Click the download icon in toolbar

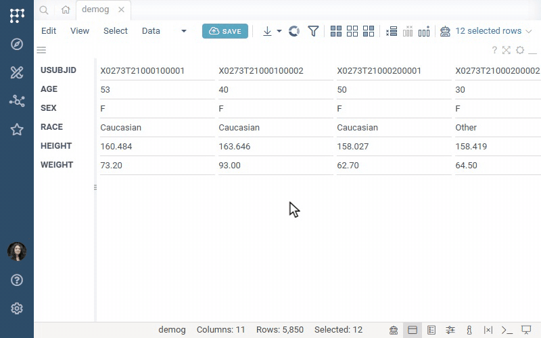point(267,31)
